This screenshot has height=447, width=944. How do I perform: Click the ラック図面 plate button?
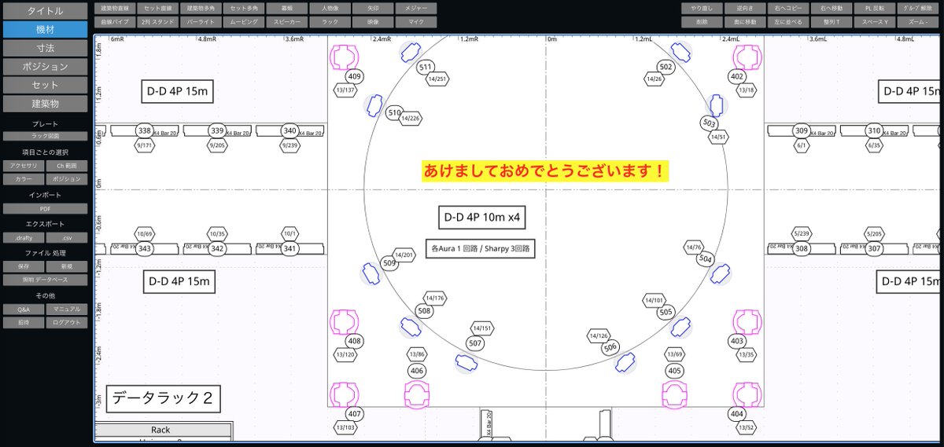45,136
